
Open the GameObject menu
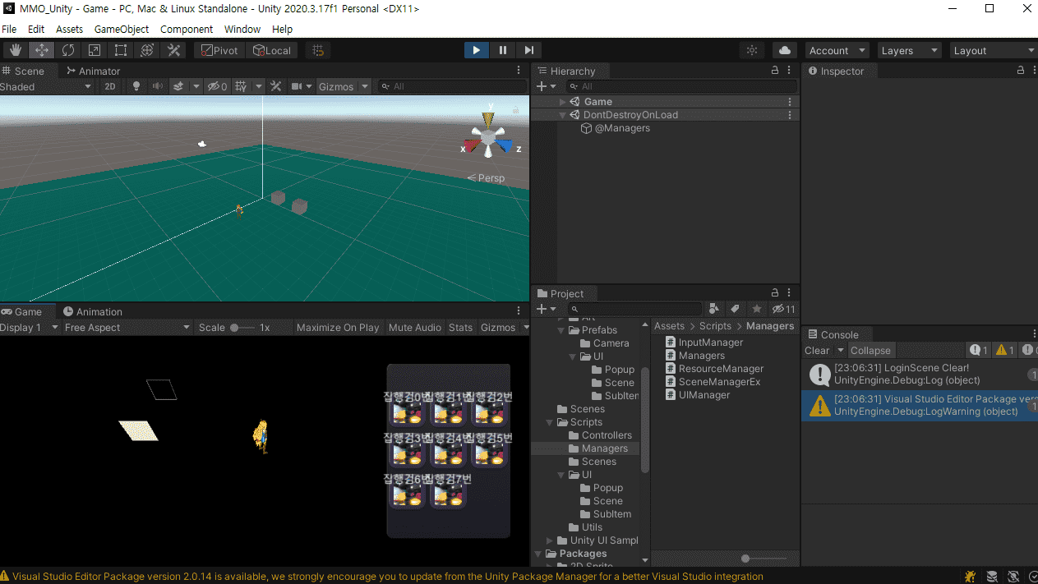(122, 29)
